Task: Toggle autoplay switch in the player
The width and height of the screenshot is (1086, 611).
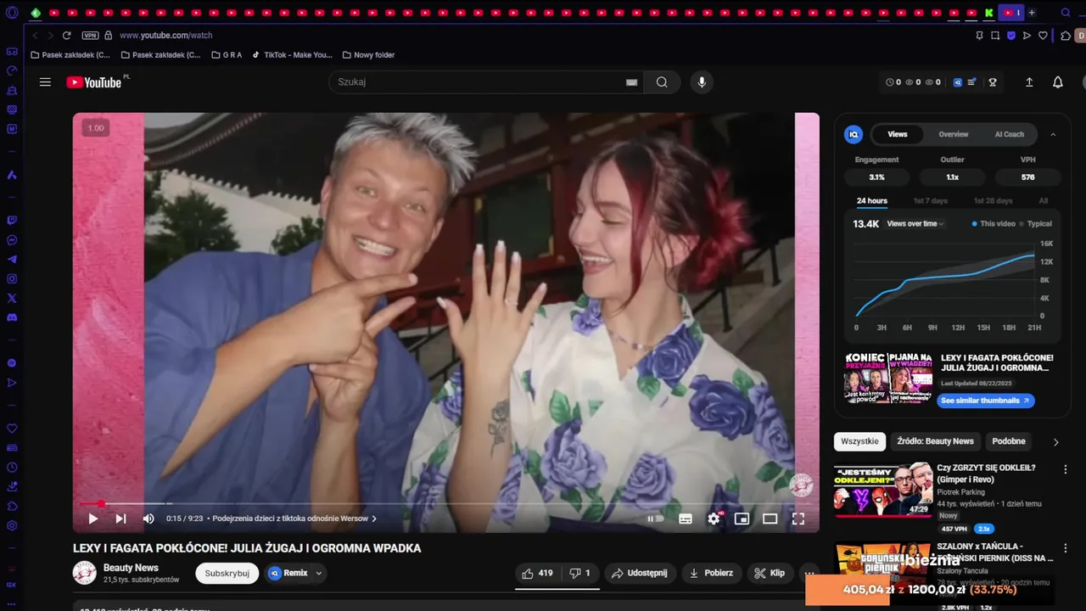Action: [x=656, y=519]
